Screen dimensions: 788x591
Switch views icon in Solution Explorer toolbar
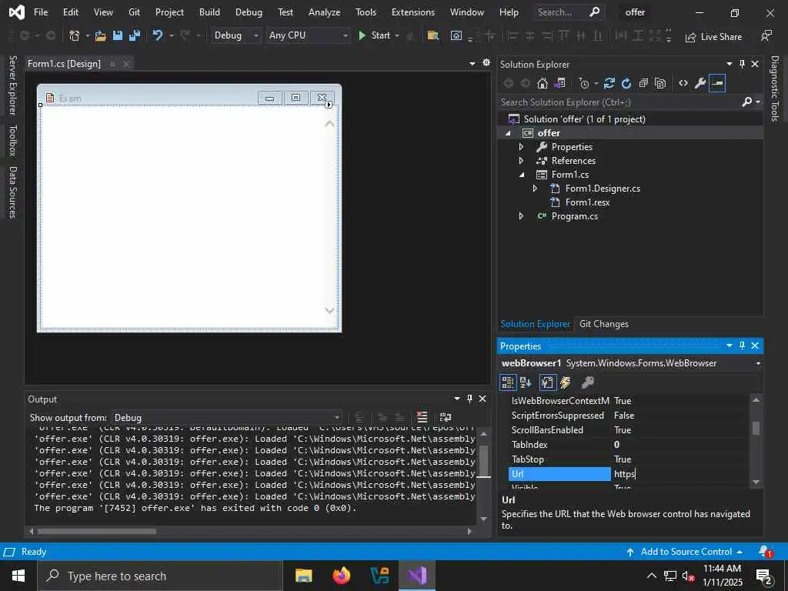pyautogui.click(x=559, y=83)
